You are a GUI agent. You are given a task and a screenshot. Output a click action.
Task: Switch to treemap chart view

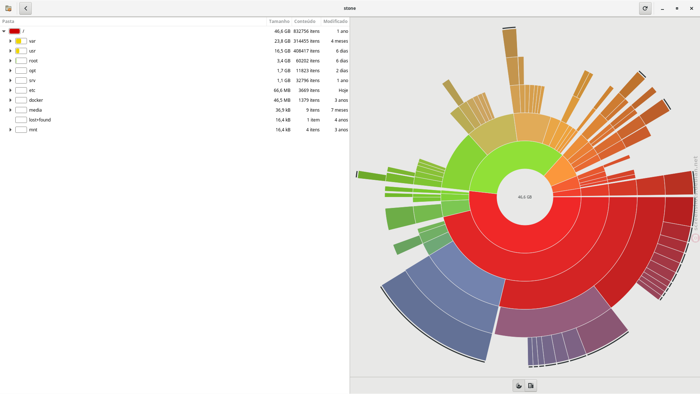(x=531, y=386)
